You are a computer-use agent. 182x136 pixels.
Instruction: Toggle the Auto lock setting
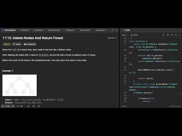134,35
